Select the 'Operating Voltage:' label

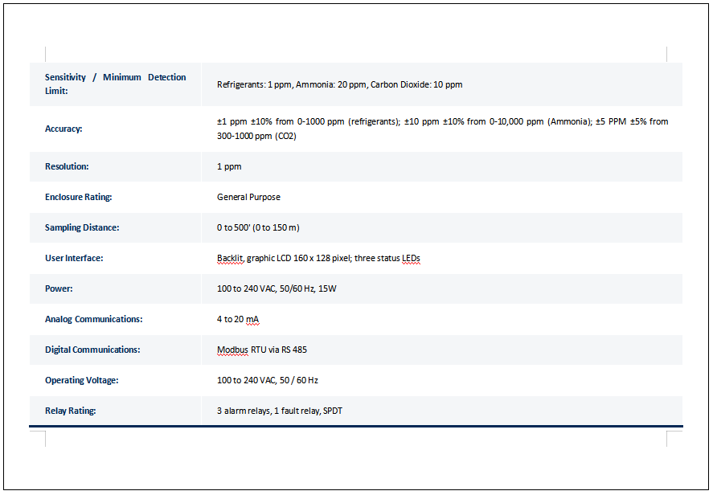[81, 380]
